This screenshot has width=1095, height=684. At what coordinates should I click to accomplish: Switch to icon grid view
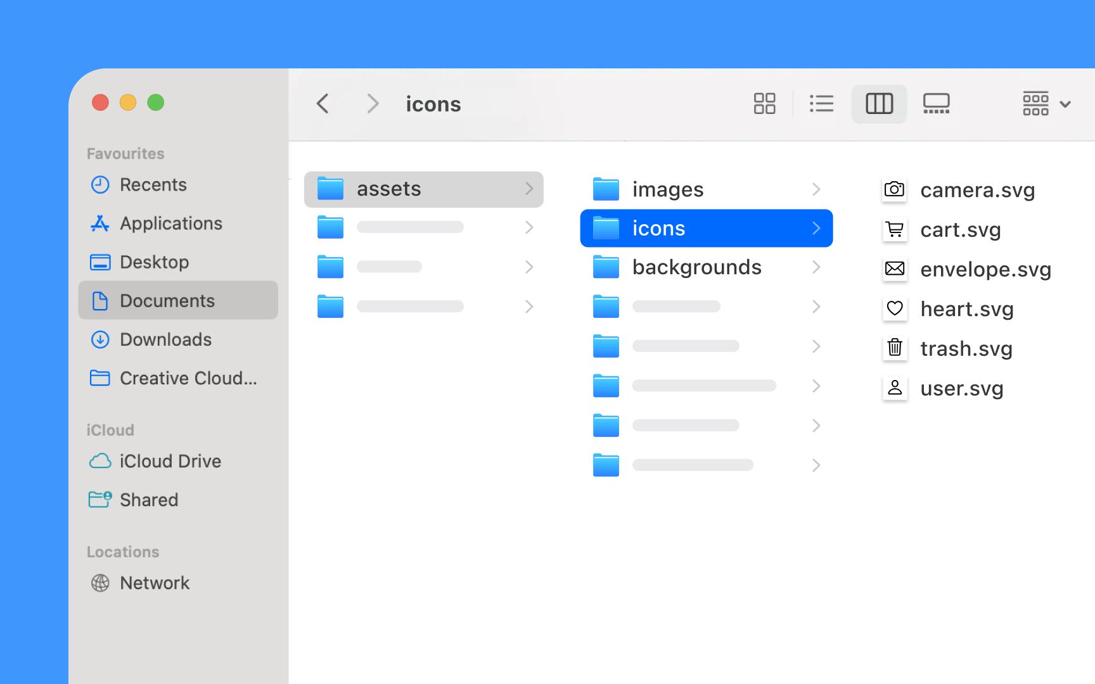(764, 103)
